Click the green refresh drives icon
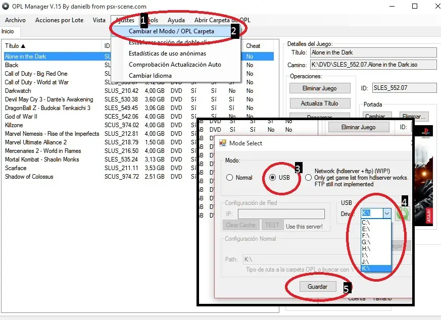Screen dimensions: 441x320 403,214
